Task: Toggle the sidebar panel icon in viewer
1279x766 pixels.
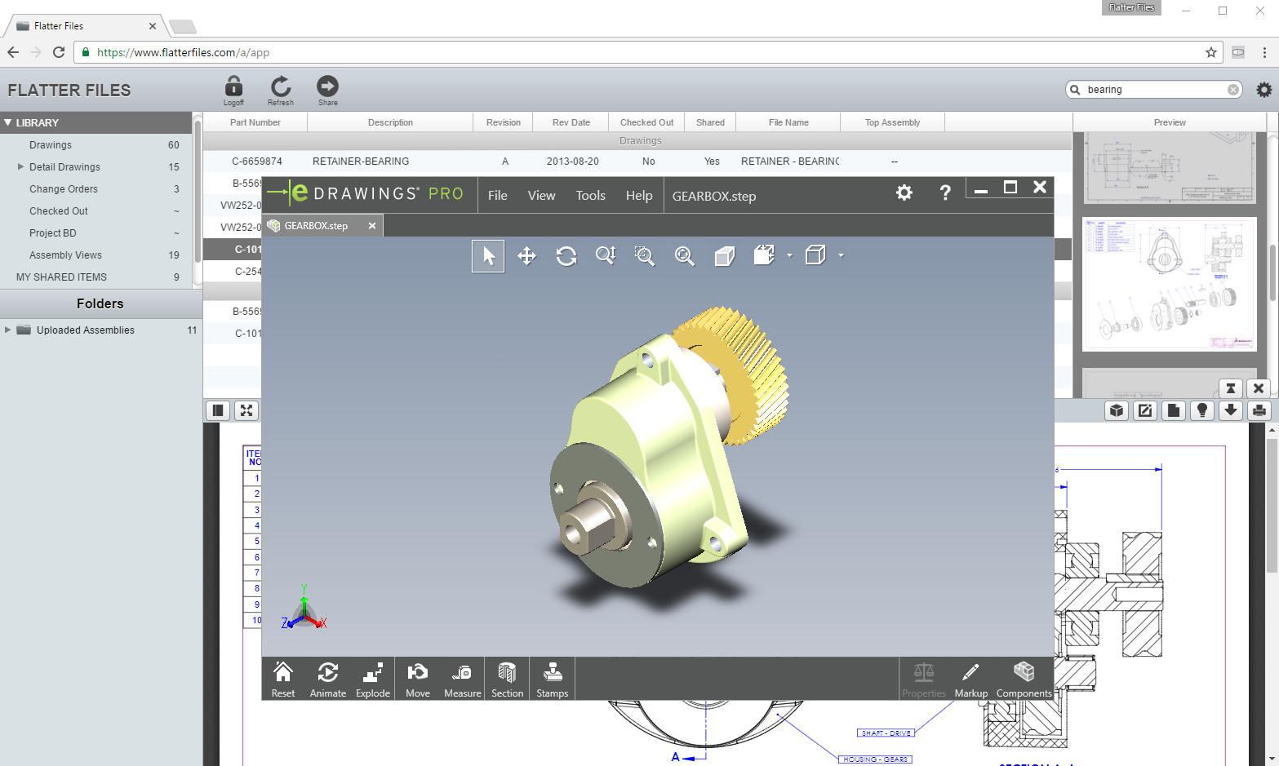Action: (218, 410)
